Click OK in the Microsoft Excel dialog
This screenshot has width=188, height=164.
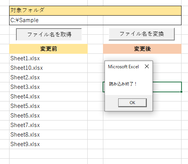[x=132, y=103]
